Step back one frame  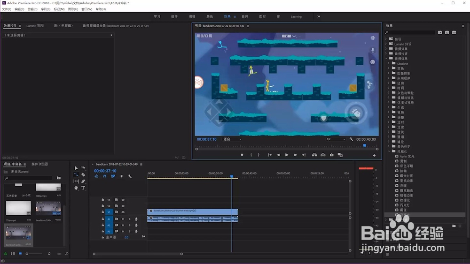pos(278,155)
